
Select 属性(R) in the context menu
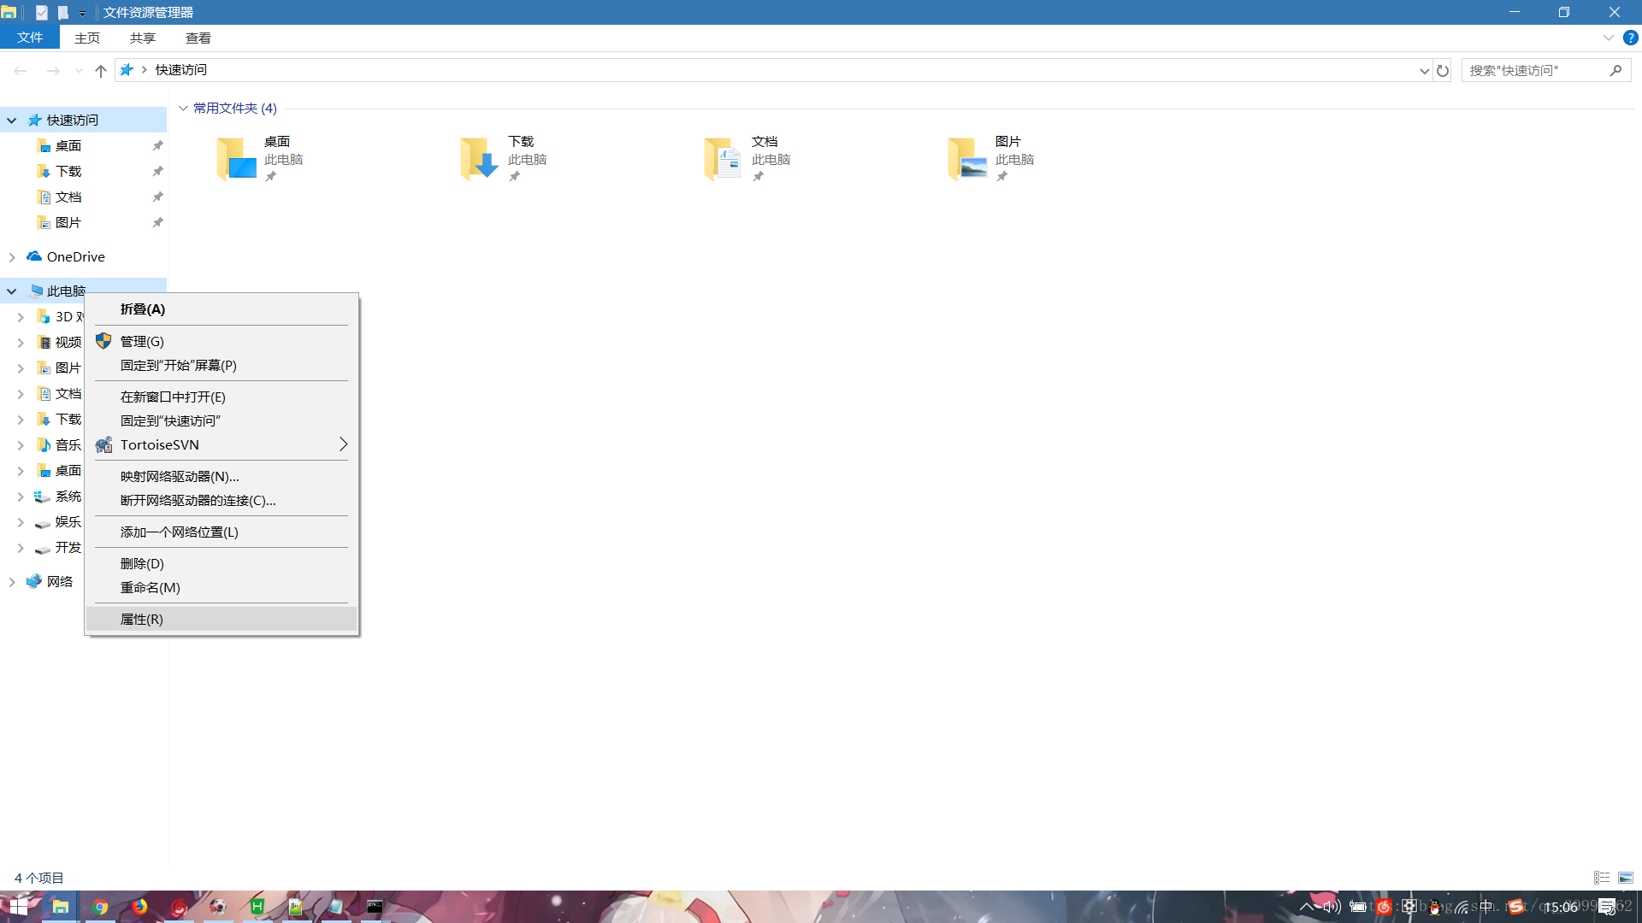click(x=142, y=619)
